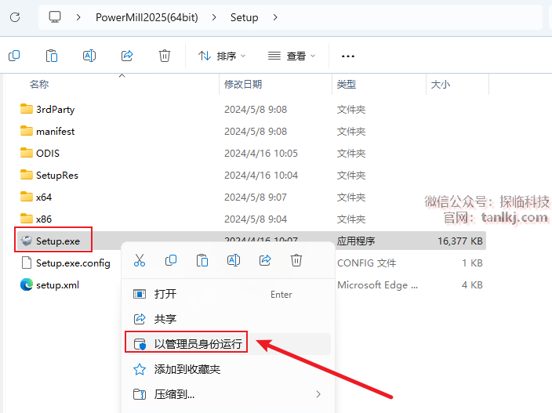Open the 查看 view dropdown
Image resolution: width=552 pixels, height=413 pixels.
(292, 56)
